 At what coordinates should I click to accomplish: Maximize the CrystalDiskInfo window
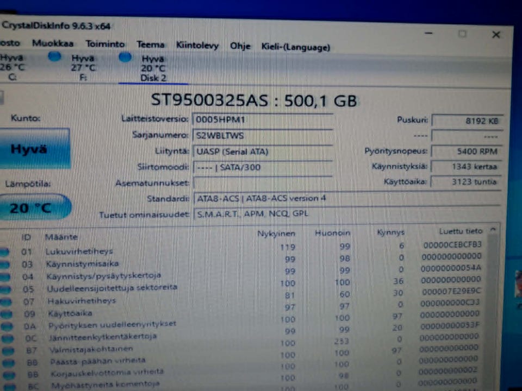[462, 34]
